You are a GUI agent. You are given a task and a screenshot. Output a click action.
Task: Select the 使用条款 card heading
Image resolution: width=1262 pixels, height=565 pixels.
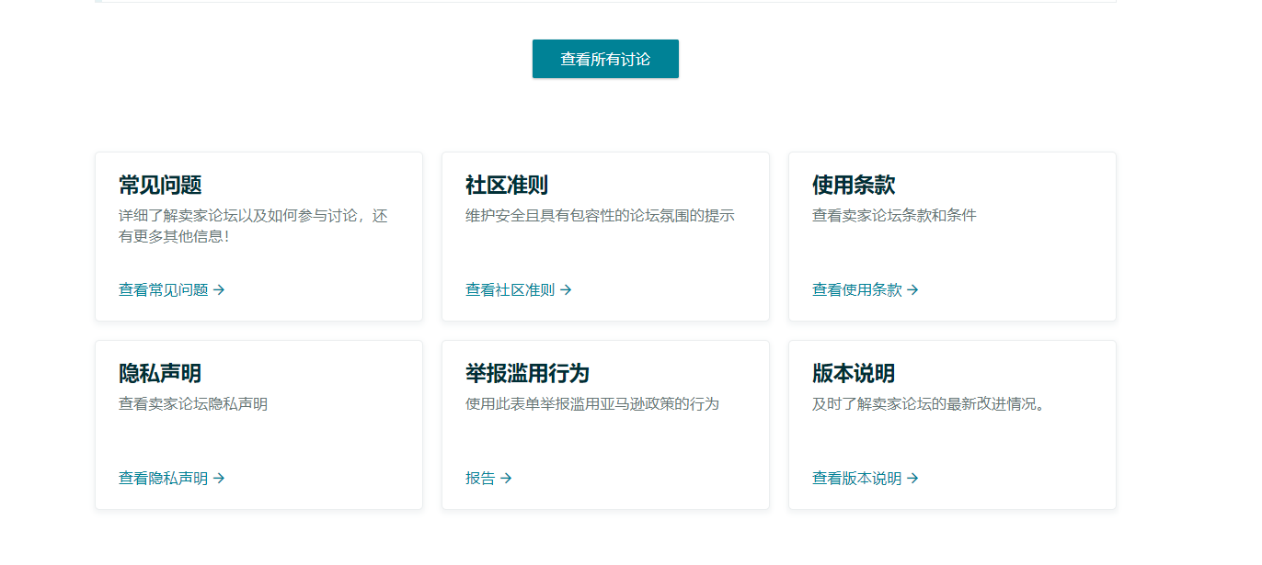click(854, 185)
